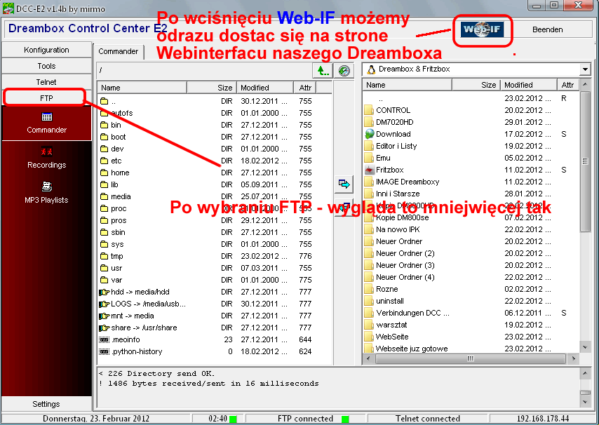Screen dimensions: 599x425
Task: Open Commander via its sidebar icon
Action: pos(47,118)
